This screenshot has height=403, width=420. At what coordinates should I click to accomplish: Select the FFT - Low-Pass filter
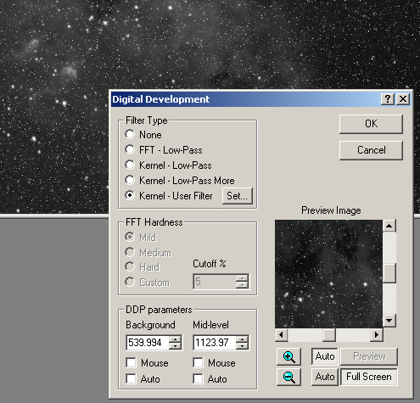coord(164,150)
